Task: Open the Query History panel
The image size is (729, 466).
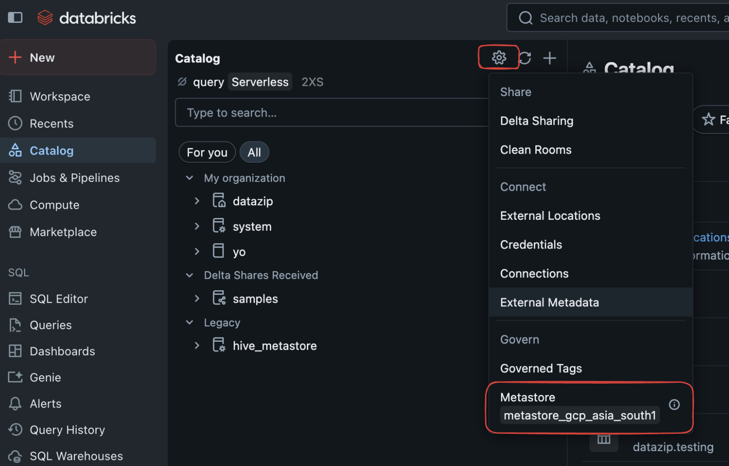Action: tap(67, 429)
